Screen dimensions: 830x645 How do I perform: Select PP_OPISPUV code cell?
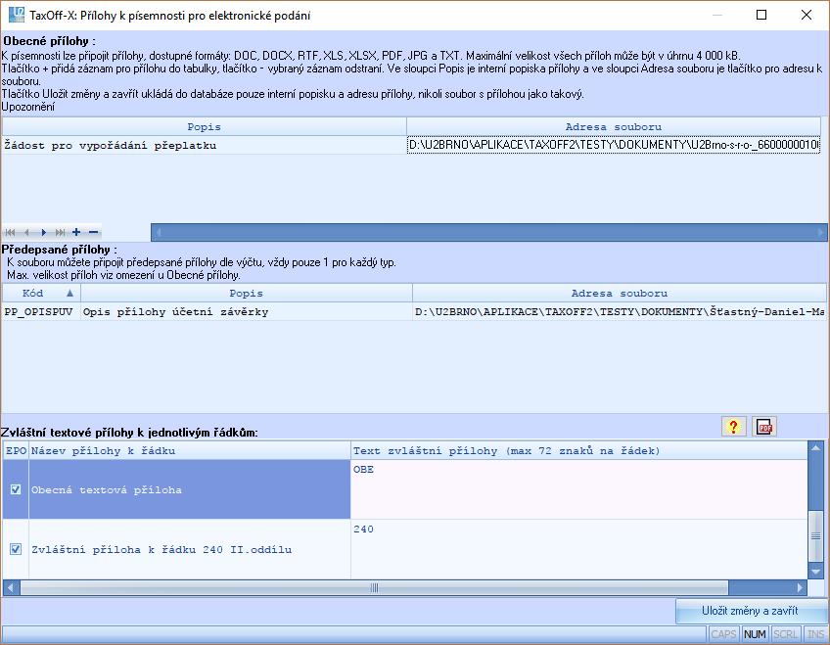[x=41, y=311]
